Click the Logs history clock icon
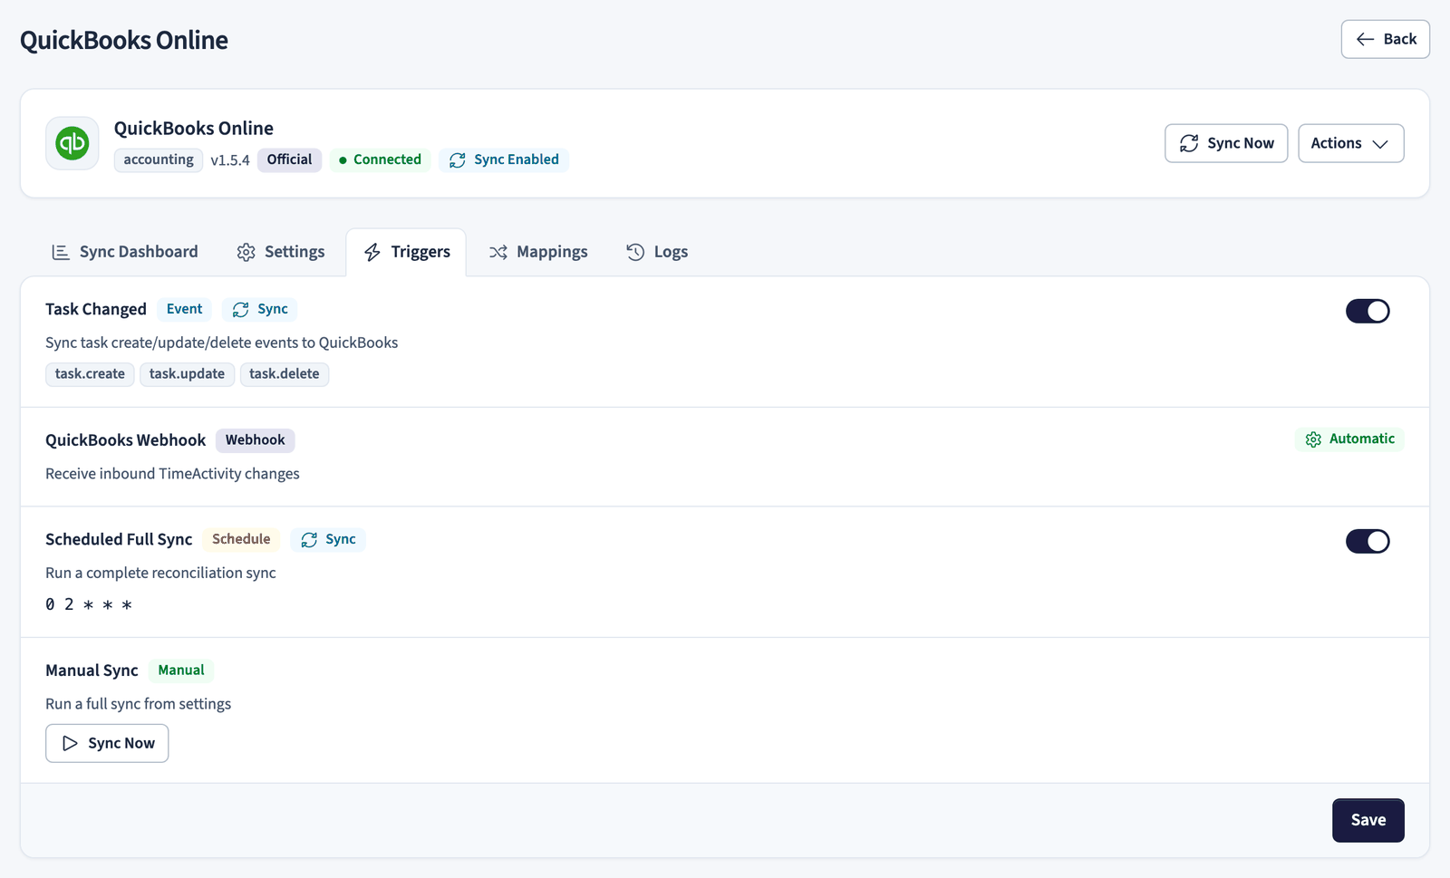 (635, 252)
